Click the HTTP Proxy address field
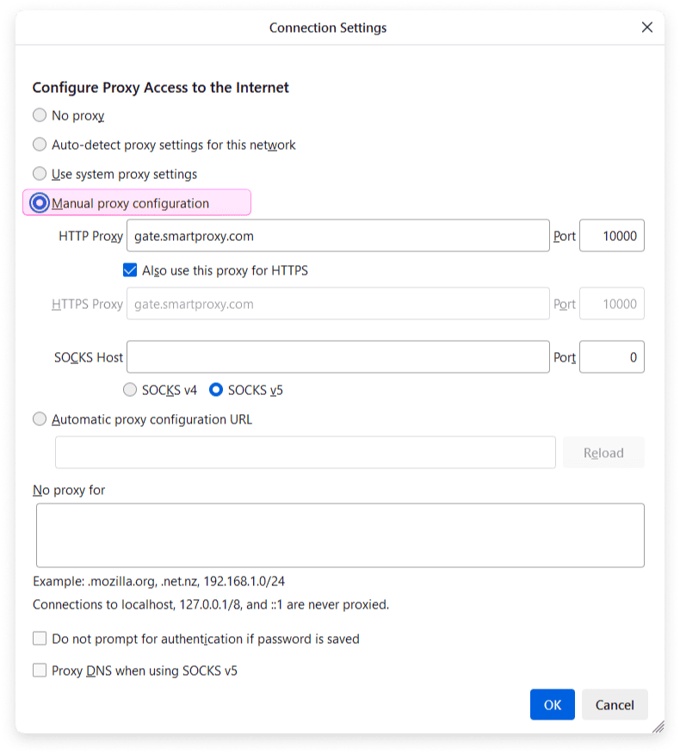Screen dimensions: 680x754 click(337, 236)
